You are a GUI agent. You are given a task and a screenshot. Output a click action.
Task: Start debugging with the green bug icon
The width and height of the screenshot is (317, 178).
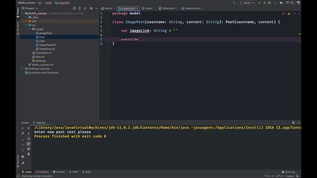264,3
